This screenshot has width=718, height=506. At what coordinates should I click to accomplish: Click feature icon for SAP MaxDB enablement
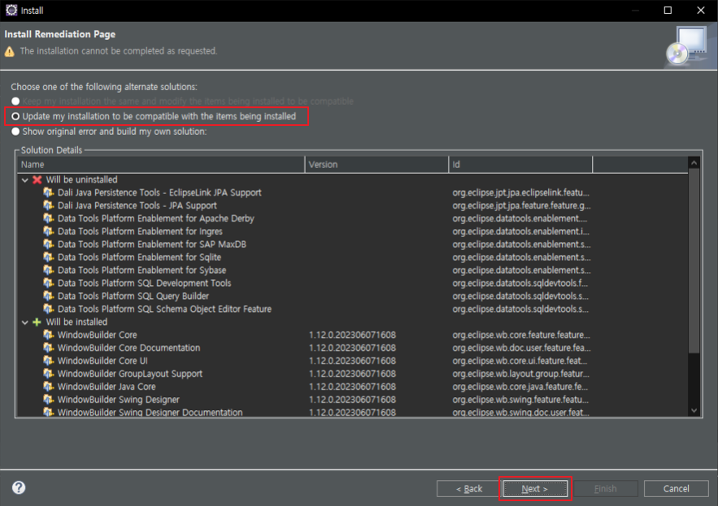coord(49,244)
